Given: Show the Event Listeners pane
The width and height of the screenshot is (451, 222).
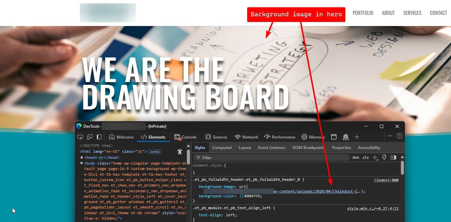Looking at the screenshot, I should point(272,148).
